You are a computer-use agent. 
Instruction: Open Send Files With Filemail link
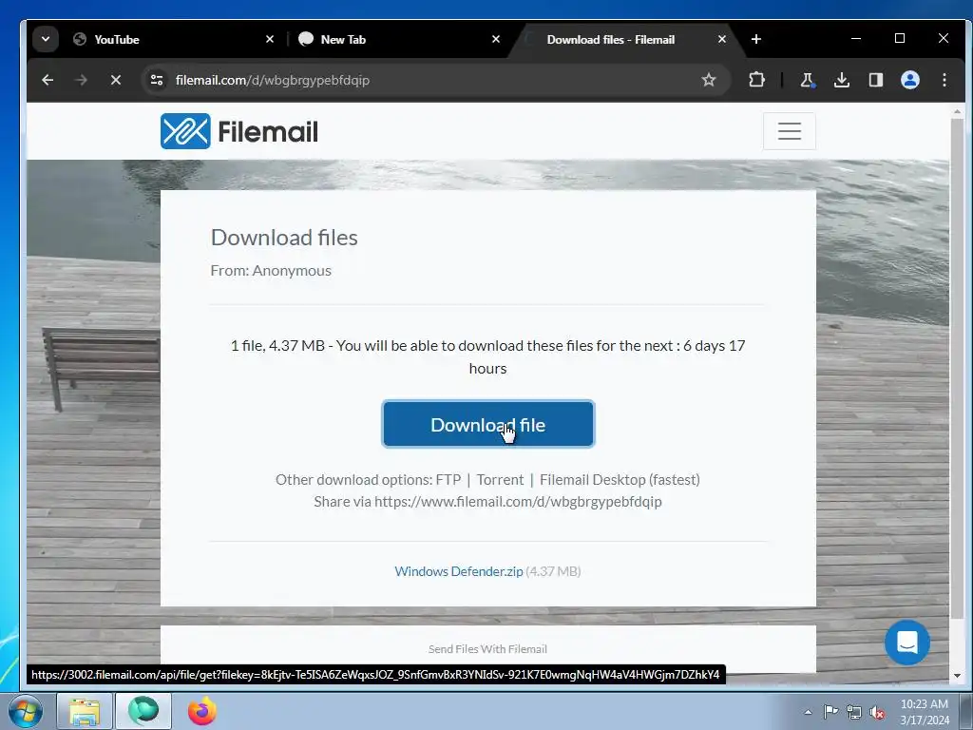[487, 648]
